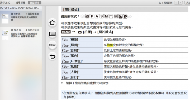Click the grayed intelligent auto mode icon

[83, 16]
